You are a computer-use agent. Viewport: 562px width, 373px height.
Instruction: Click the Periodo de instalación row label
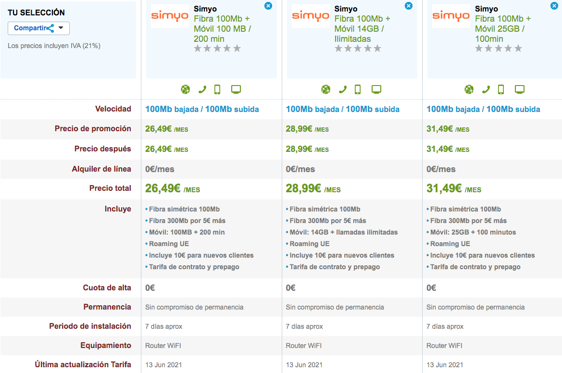[90, 326]
